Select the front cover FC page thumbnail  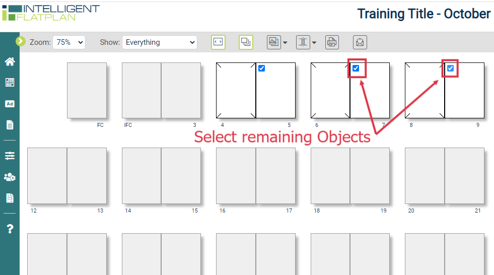tap(87, 90)
